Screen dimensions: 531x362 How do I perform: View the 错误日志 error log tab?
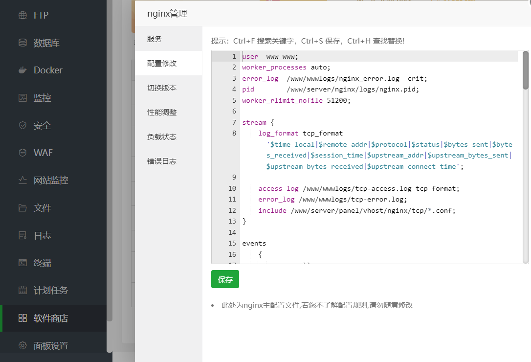(x=162, y=161)
